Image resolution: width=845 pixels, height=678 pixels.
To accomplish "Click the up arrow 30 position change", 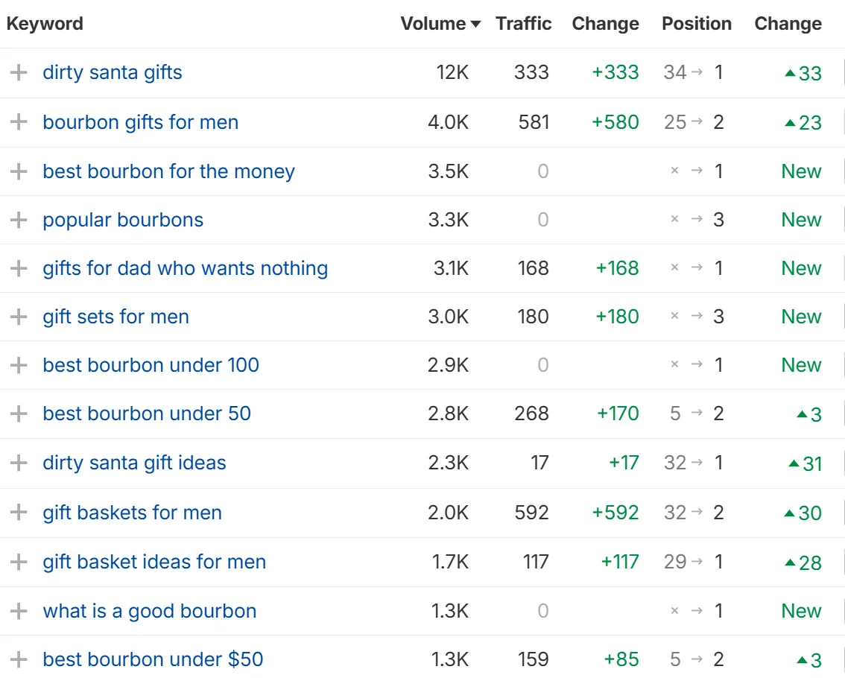I will pyautogui.click(x=803, y=513).
